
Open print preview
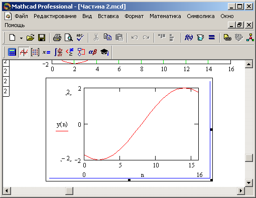pyautogui.click(x=69, y=38)
